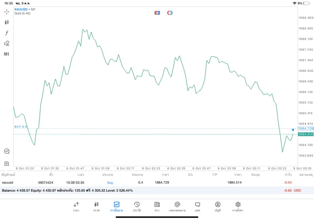This screenshot has width=314, height=220.
Task: Open the drawing objects shapes tool
Action: [7, 43]
